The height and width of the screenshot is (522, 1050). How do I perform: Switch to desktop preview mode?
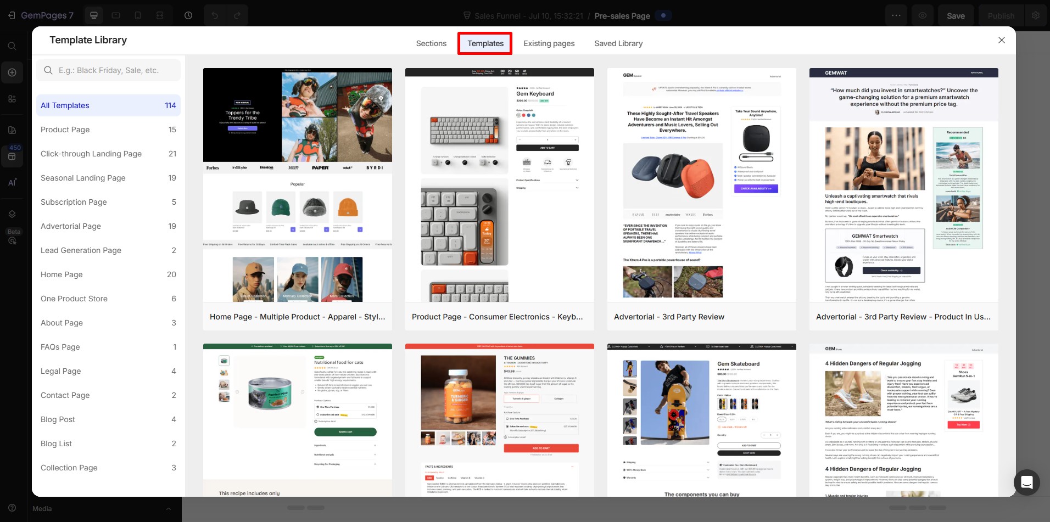pos(93,15)
